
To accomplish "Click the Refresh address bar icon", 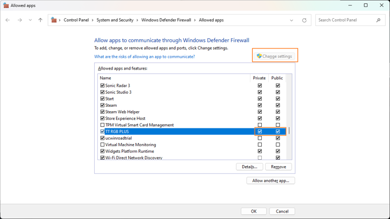I will click(x=304, y=20).
